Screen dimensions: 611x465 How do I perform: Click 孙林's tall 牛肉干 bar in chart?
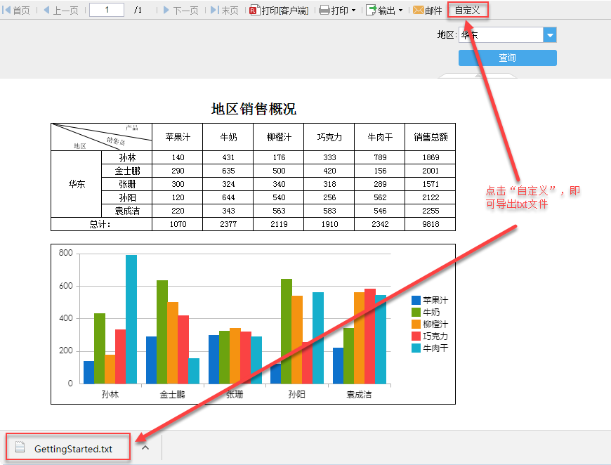pos(131,319)
